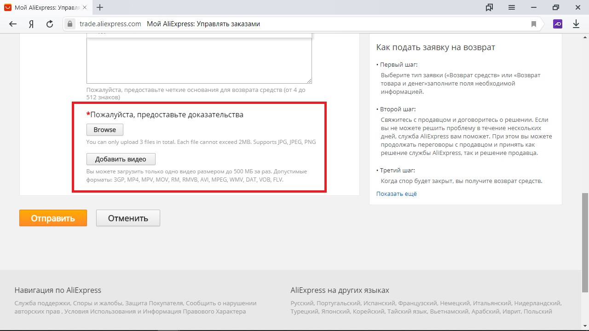Open the browser bookmarks panel icon
The height and width of the screenshot is (331, 589).
[x=490, y=7]
